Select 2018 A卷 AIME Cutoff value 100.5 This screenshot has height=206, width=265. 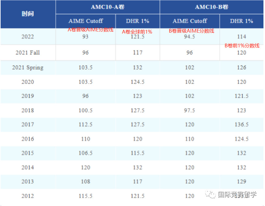(86, 110)
